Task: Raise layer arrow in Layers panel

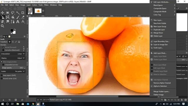Action: 169,100
